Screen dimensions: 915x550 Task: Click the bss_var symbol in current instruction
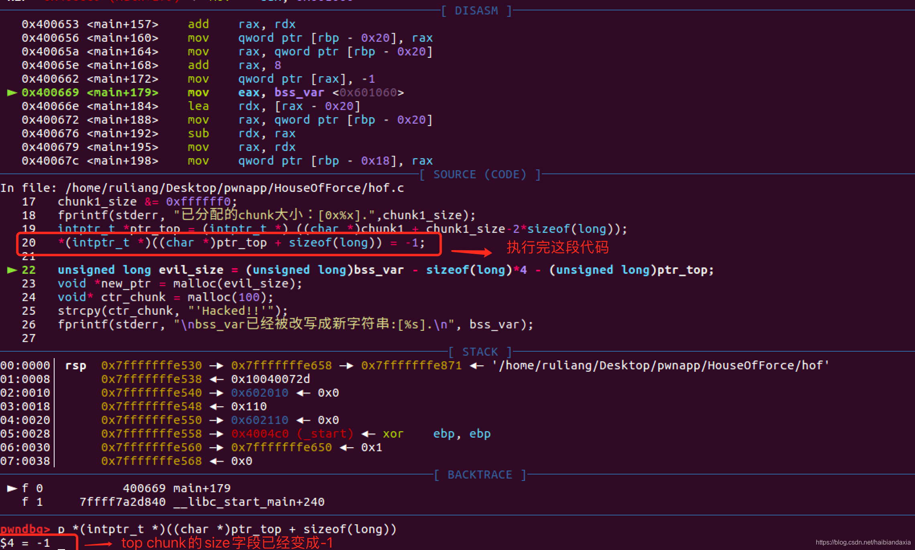click(299, 93)
